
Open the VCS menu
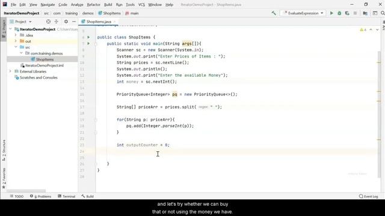click(141, 4)
